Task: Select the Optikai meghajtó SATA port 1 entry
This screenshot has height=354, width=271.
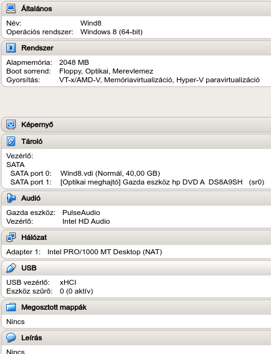Action: coord(137,182)
